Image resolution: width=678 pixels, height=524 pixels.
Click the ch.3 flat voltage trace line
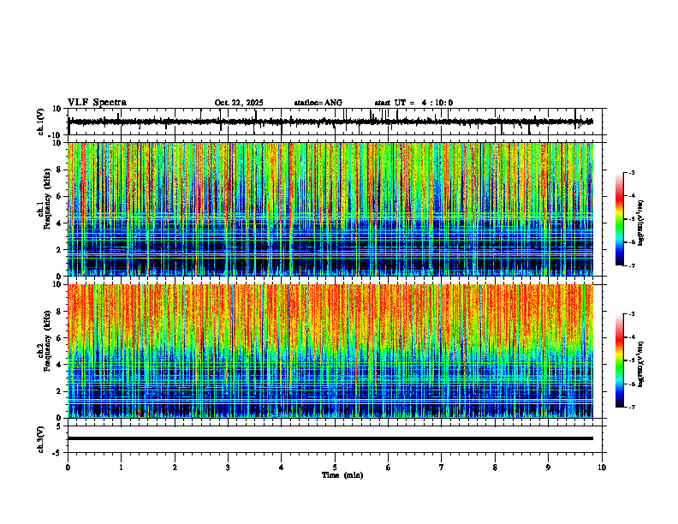coord(330,438)
